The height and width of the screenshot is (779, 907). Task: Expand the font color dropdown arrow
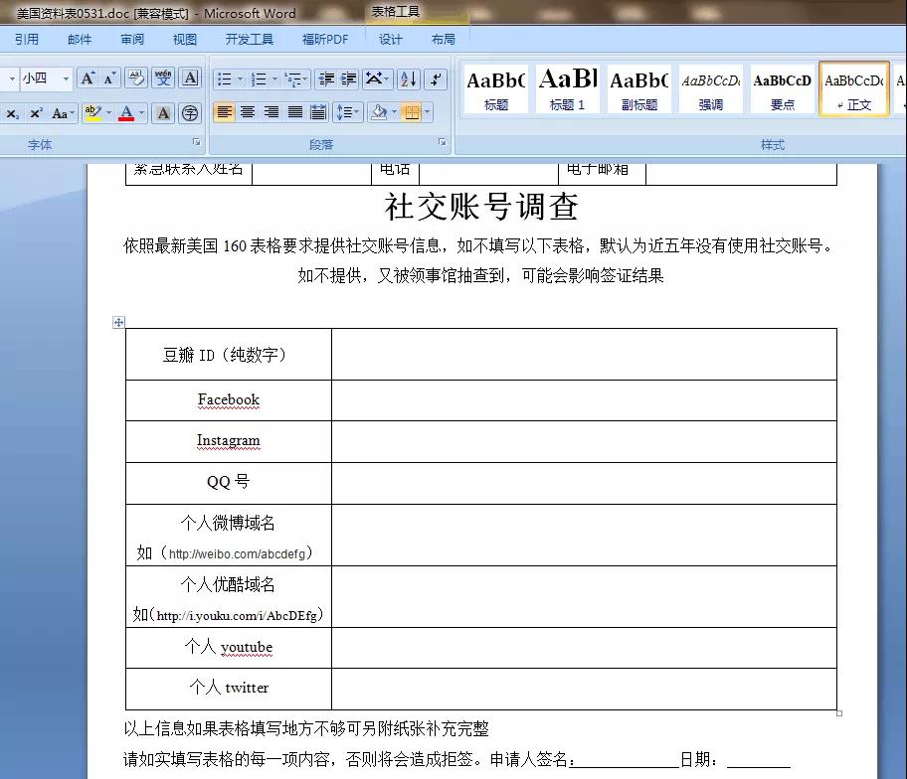(141, 112)
